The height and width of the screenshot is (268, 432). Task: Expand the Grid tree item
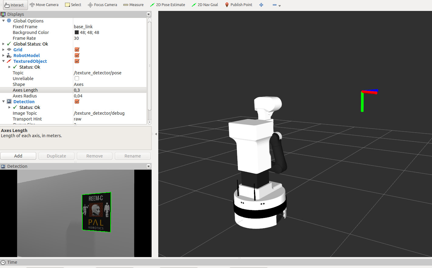click(3, 50)
